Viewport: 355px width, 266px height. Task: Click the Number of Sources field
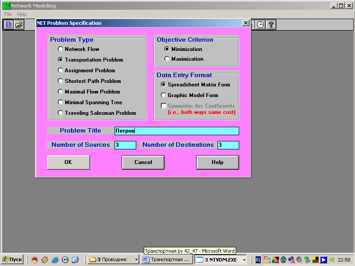(126, 145)
